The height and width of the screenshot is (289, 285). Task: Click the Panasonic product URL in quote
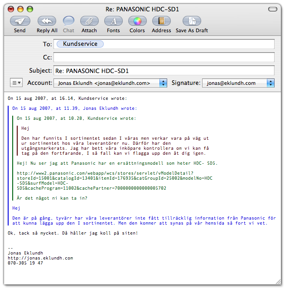pos(105,173)
